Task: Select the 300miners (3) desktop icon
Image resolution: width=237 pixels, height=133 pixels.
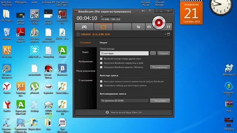Action: (x=229, y=70)
